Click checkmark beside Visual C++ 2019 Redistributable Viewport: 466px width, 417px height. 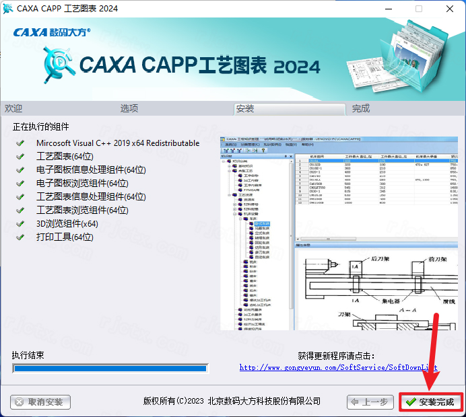tap(20, 143)
